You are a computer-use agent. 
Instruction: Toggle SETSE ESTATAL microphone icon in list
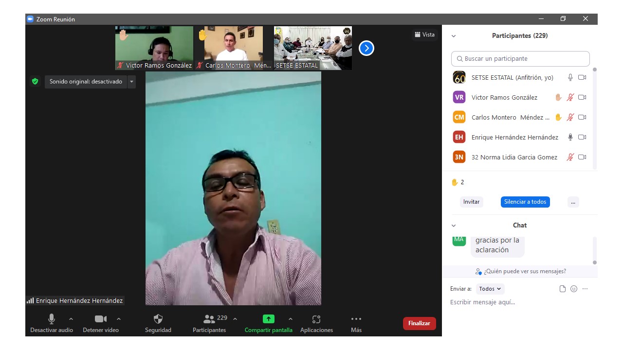570,77
